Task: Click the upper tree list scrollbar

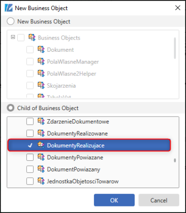Action: [175, 48]
